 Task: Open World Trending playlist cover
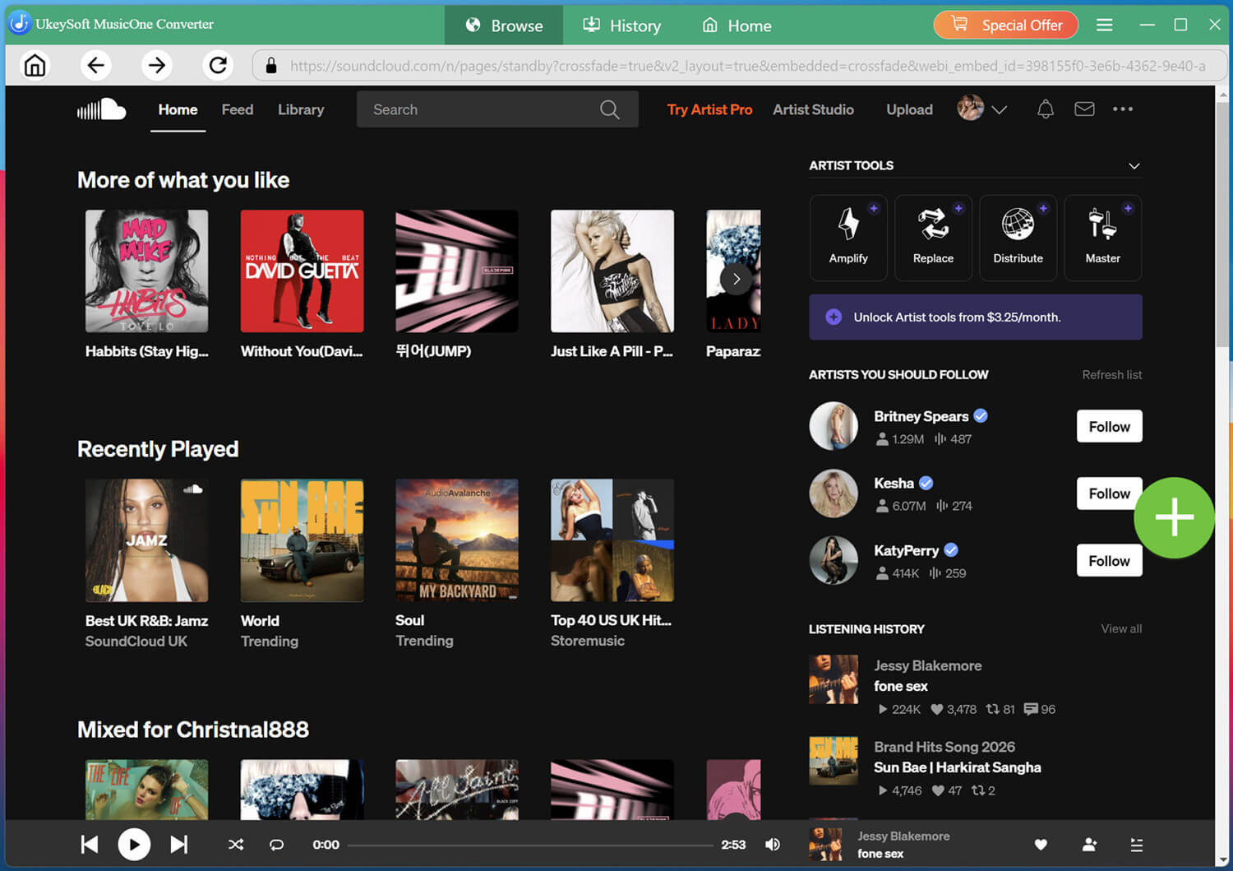coord(302,540)
